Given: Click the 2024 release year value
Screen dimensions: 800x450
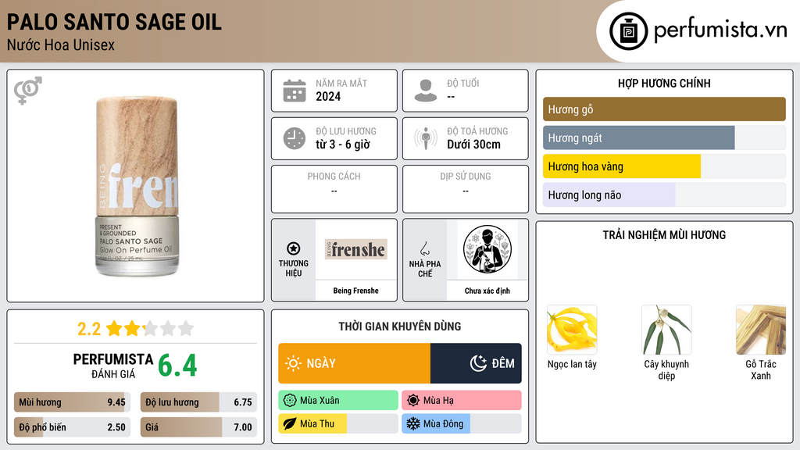Looking at the screenshot, I should pos(328,96).
